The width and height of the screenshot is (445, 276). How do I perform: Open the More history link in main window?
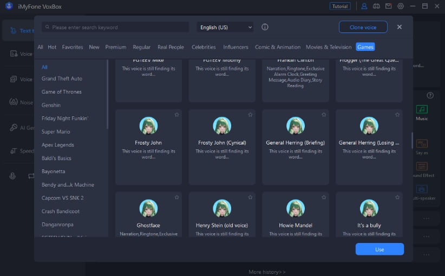click(x=267, y=272)
